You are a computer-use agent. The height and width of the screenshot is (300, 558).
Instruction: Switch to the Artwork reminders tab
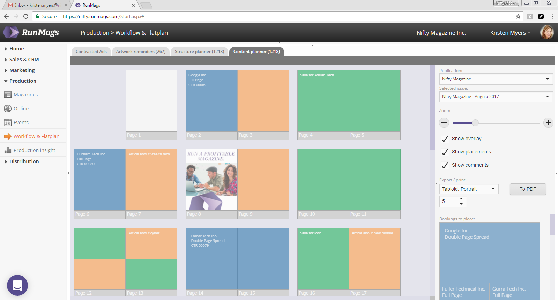pos(141,52)
